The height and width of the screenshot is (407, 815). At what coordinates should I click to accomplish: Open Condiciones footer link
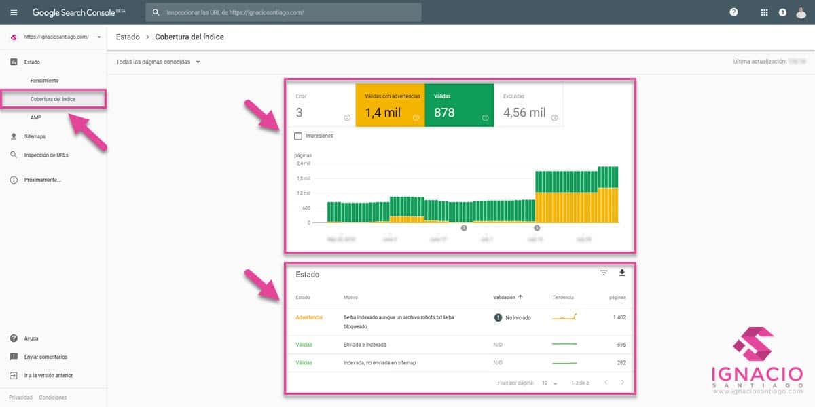[x=53, y=398]
